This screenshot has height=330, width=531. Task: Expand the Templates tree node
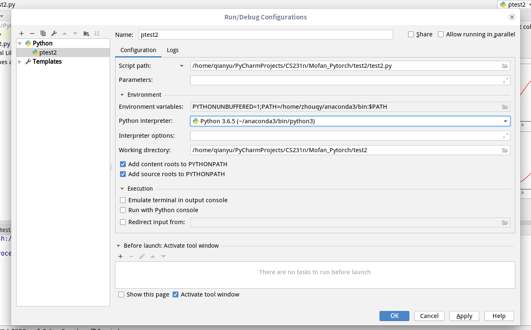coord(20,62)
